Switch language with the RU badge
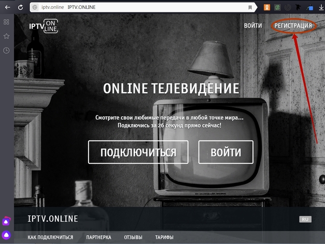 pyautogui.click(x=305, y=219)
